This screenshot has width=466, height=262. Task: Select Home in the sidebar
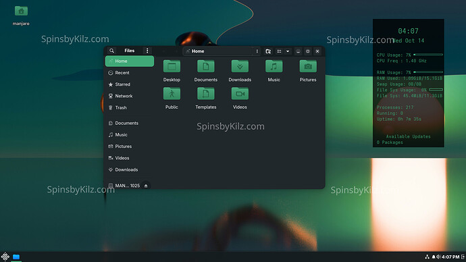pos(130,61)
